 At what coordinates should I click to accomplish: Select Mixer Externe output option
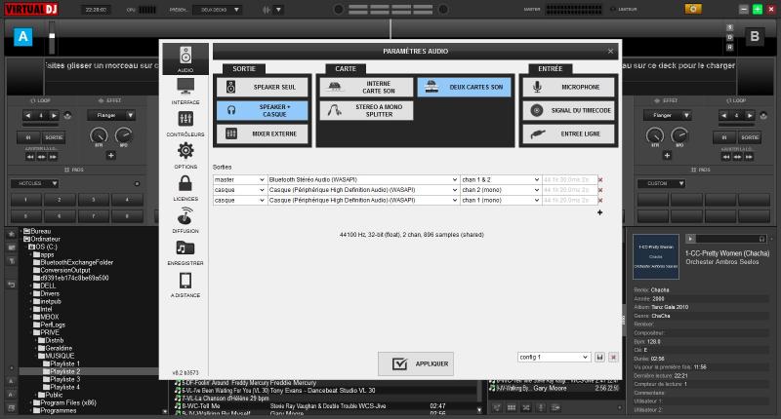262,133
